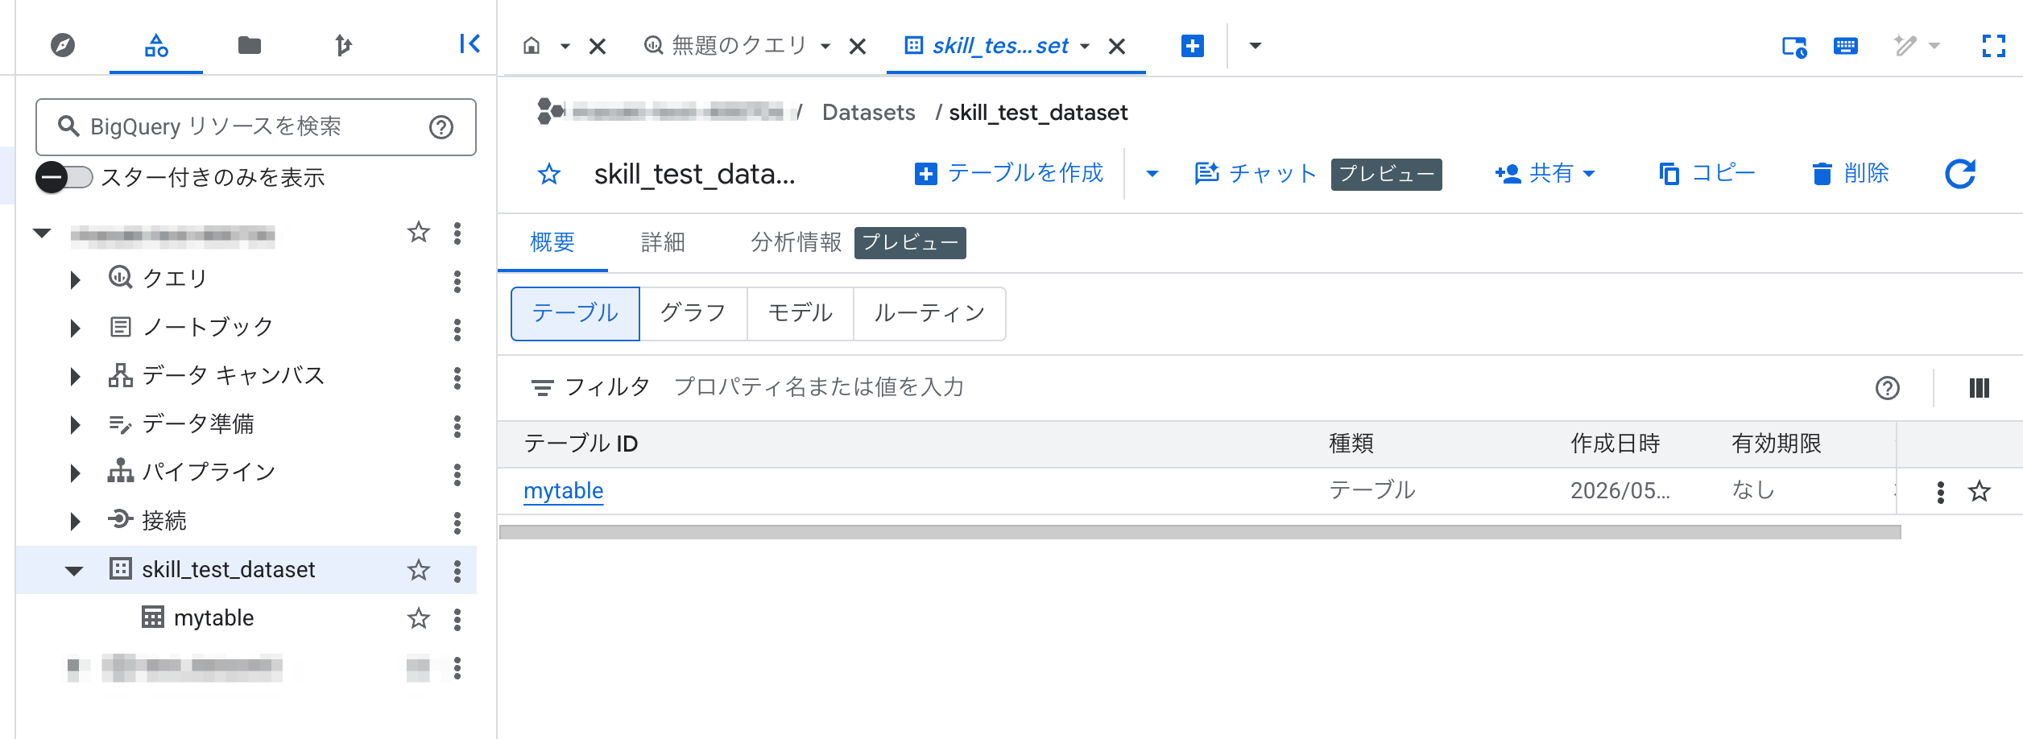This screenshot has height=739, width=2023.
Task: Click the magic pen assist icon
Action: pos(1905,45)
